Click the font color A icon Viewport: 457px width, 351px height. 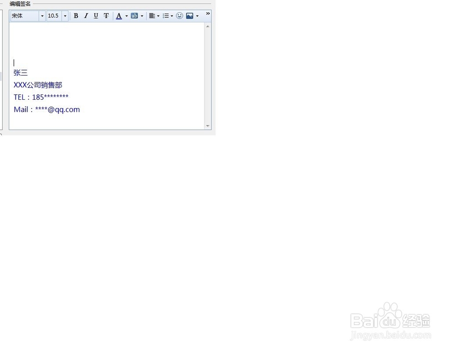point(119,16)
